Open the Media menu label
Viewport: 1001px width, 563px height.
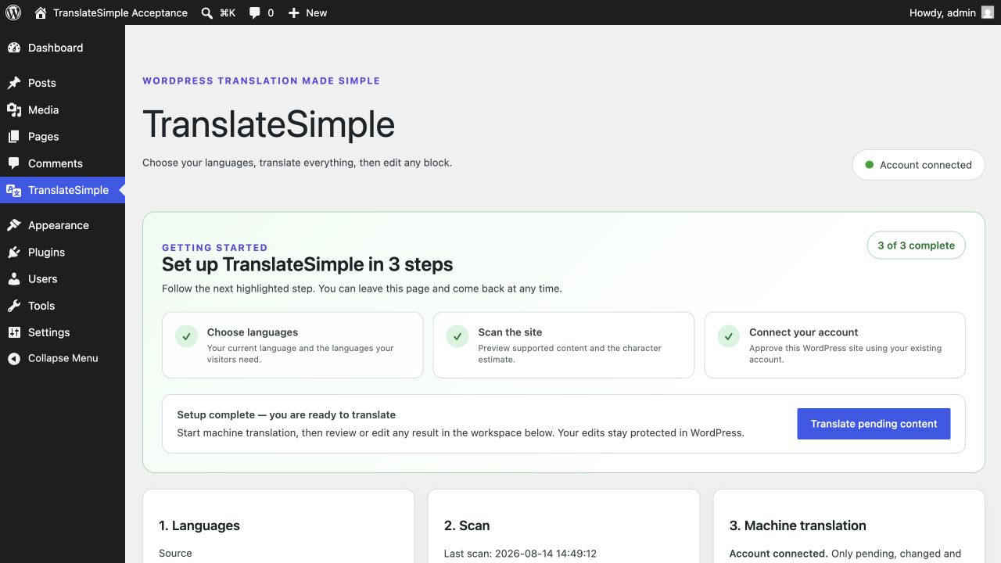[x=44, y=110]
